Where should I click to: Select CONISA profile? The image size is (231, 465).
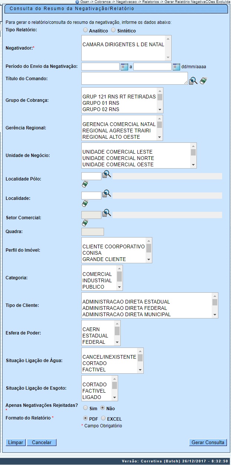pos(92,253)
